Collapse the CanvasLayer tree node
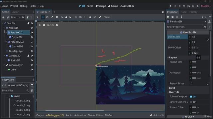 pyautogui.click(x=4, y=65)
